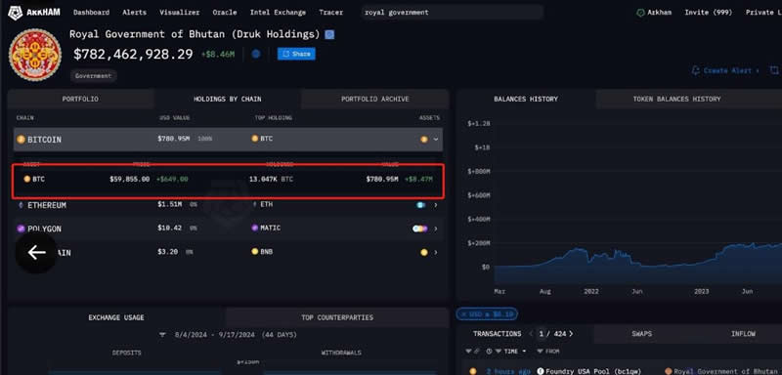Open the Token Balances History tab
The image size is (782, 375).
pos(676,99)
